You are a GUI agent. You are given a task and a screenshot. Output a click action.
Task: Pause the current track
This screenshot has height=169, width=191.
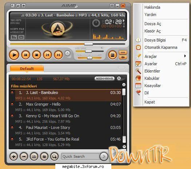25,55
